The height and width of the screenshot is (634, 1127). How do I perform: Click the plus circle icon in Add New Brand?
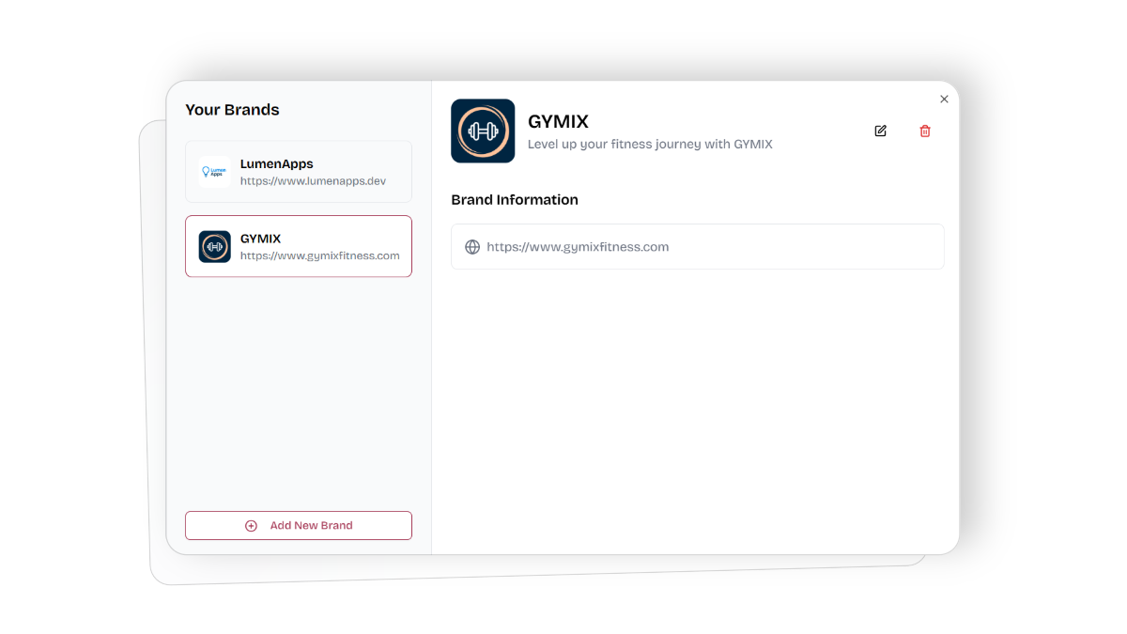pyautogui.click(x=251, y=526)
